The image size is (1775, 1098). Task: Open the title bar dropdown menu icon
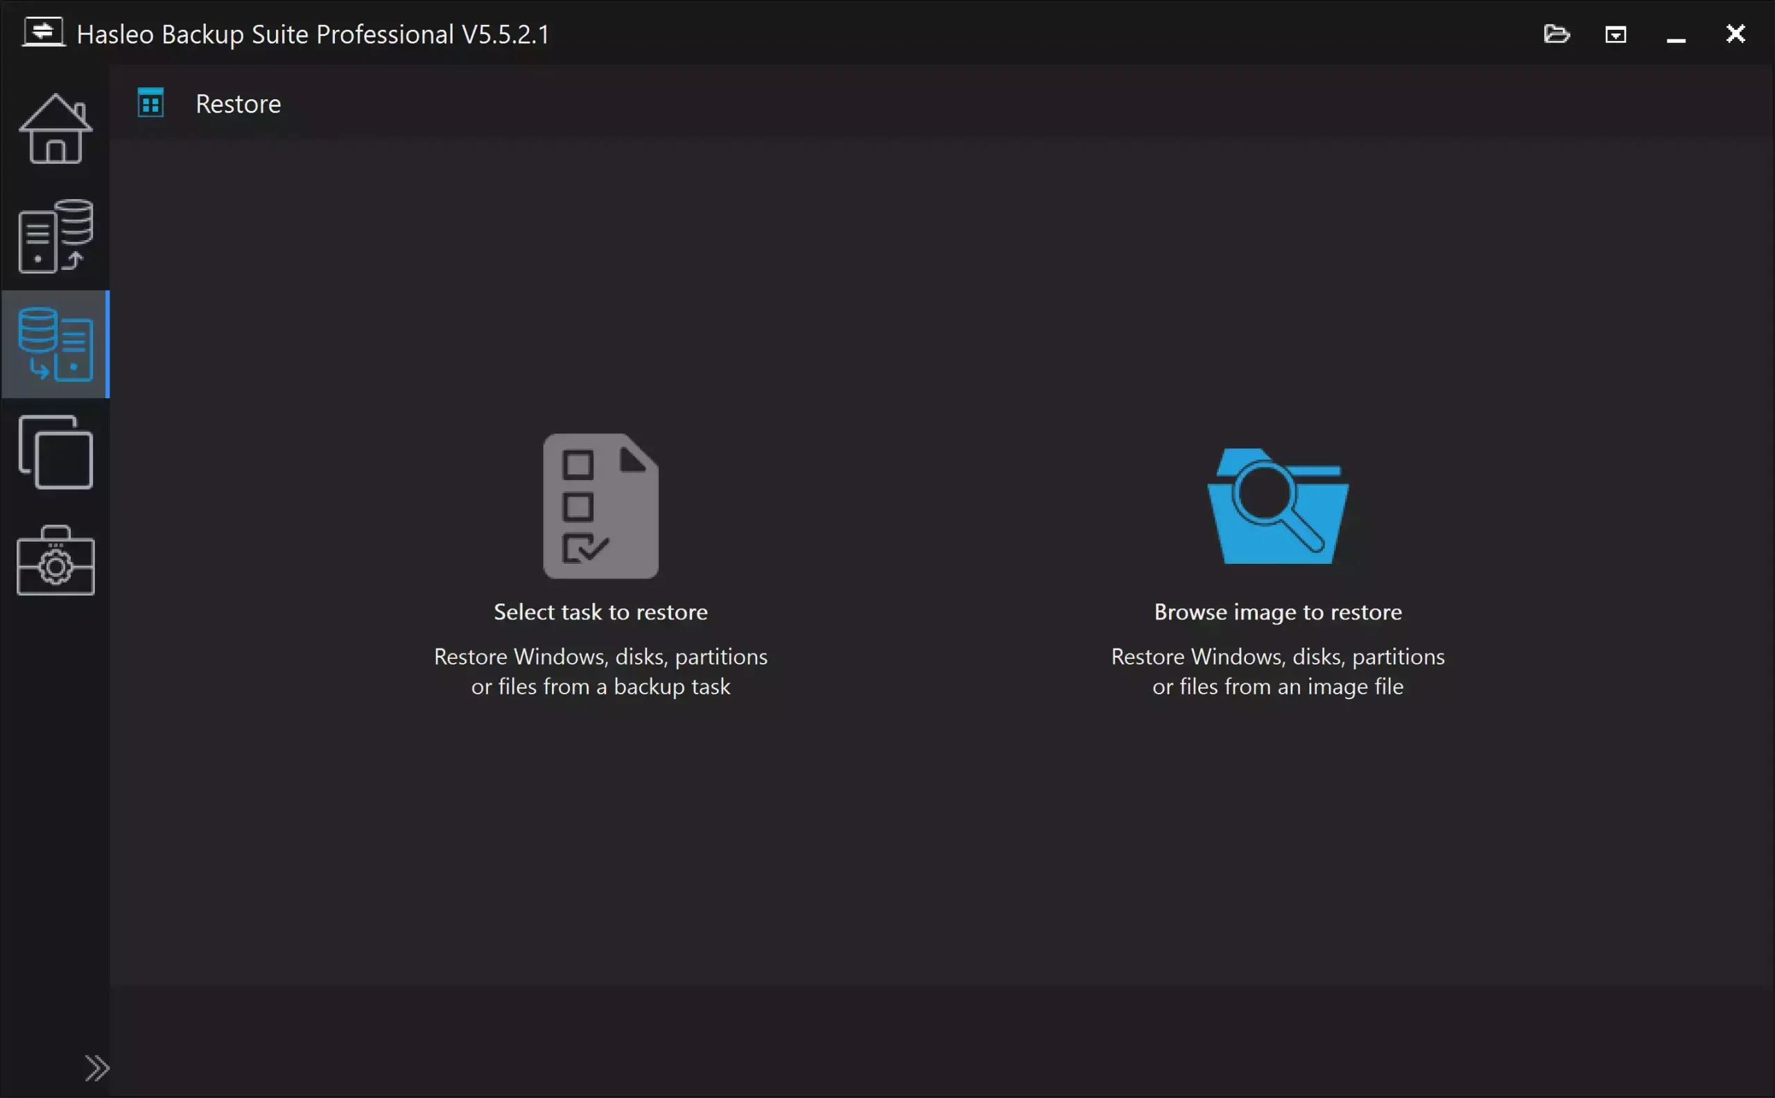[x=1616, y=34]
